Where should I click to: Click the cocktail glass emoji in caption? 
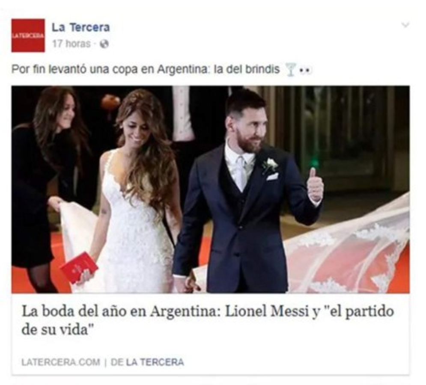pyautogui.click(x=290, y=69)
